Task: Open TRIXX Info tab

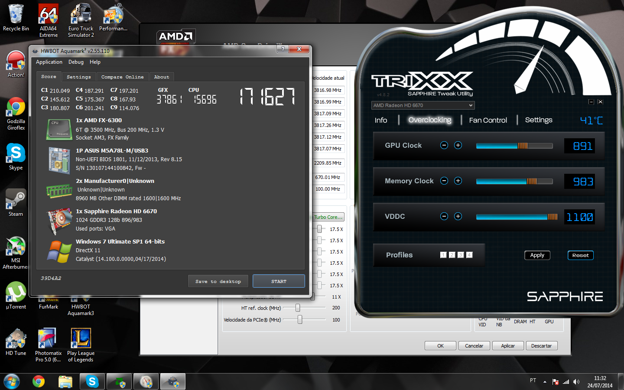Action: click(x=381, y=120)
